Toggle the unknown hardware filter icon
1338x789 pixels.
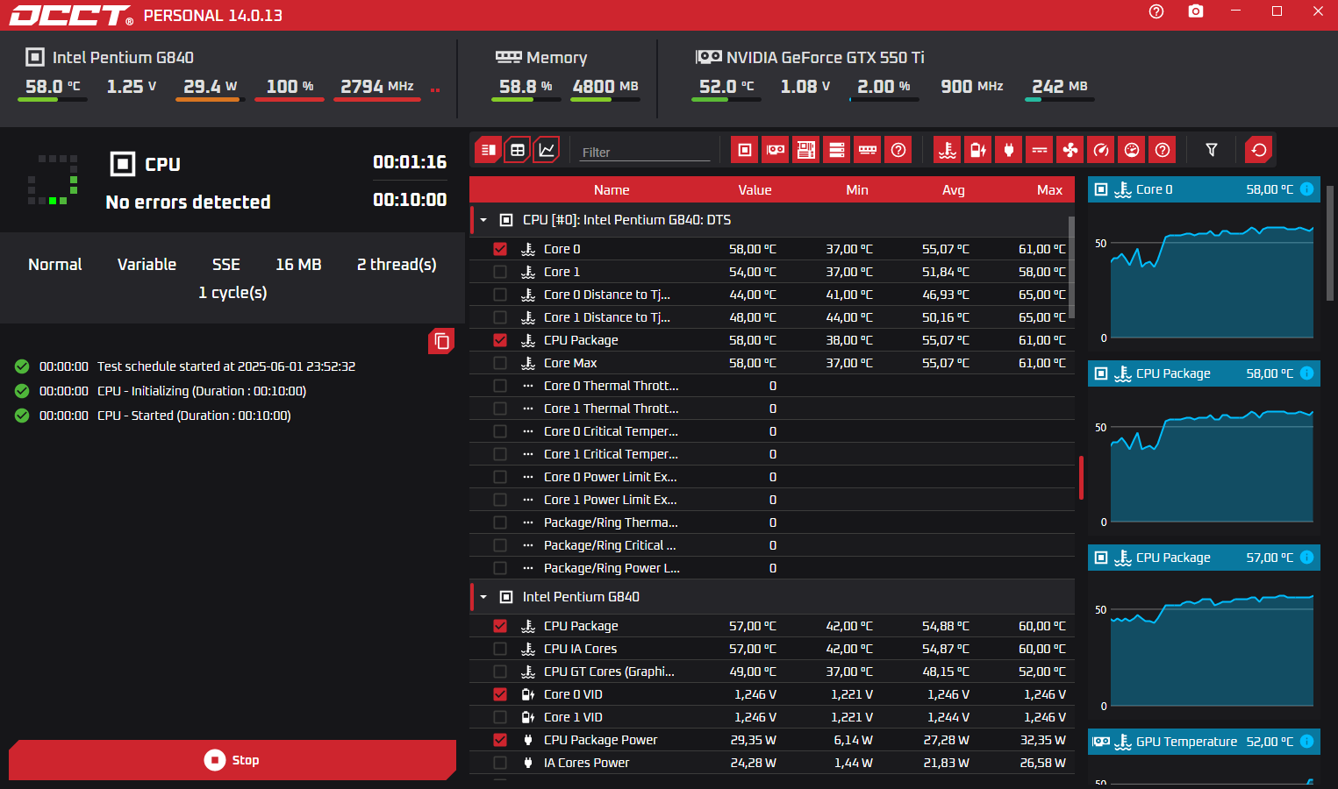tap(898, 150)
